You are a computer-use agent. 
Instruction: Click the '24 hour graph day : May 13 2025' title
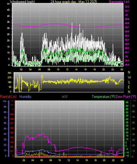click(74, 1)
